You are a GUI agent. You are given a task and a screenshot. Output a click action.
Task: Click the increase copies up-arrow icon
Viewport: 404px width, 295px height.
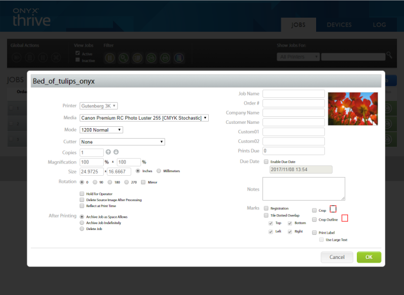click(x=109, y=152)
